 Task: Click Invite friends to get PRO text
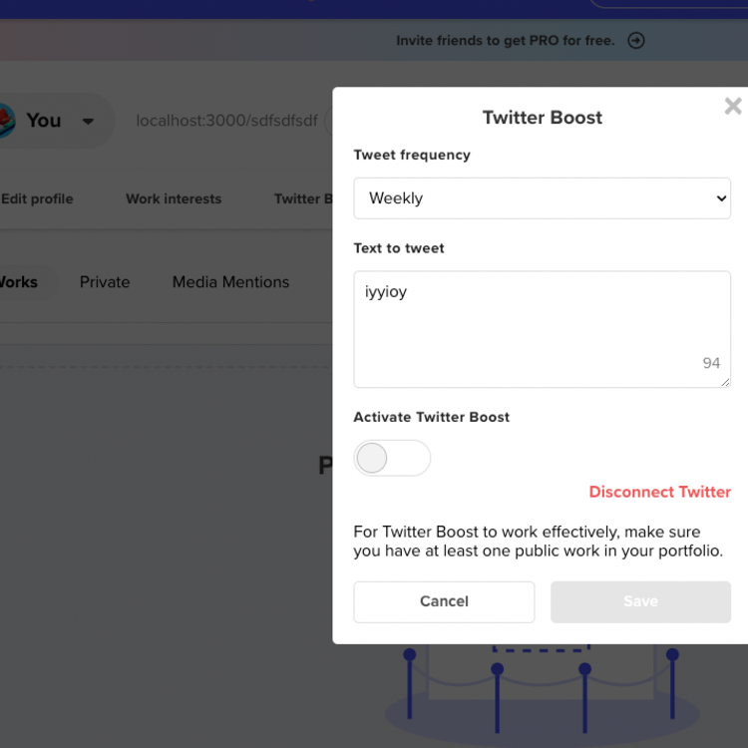[506, 41]
